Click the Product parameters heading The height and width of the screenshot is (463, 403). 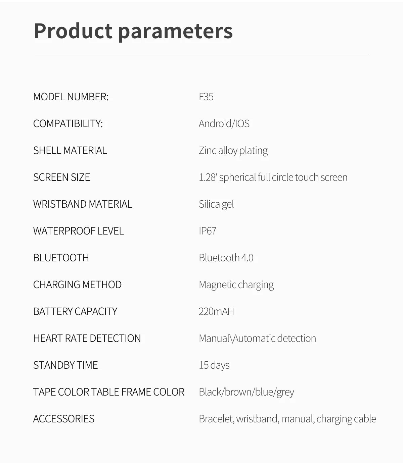(133, 31)
